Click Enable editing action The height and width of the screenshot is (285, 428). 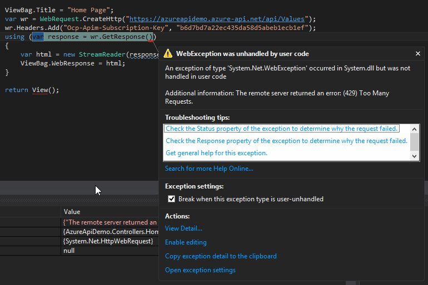click(186, 242)
